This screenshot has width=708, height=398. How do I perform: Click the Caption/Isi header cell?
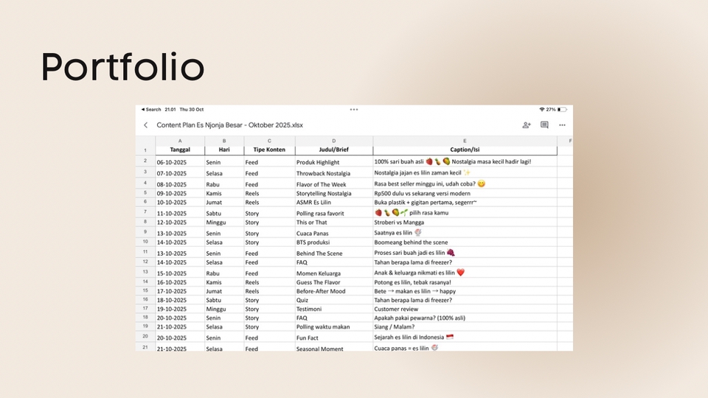465,150
